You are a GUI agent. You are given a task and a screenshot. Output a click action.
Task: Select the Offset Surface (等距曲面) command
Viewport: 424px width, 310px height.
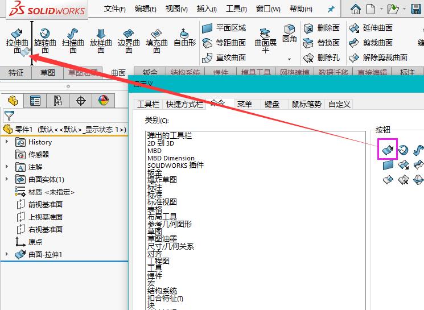pyautogui.click(x=224, y=43)
